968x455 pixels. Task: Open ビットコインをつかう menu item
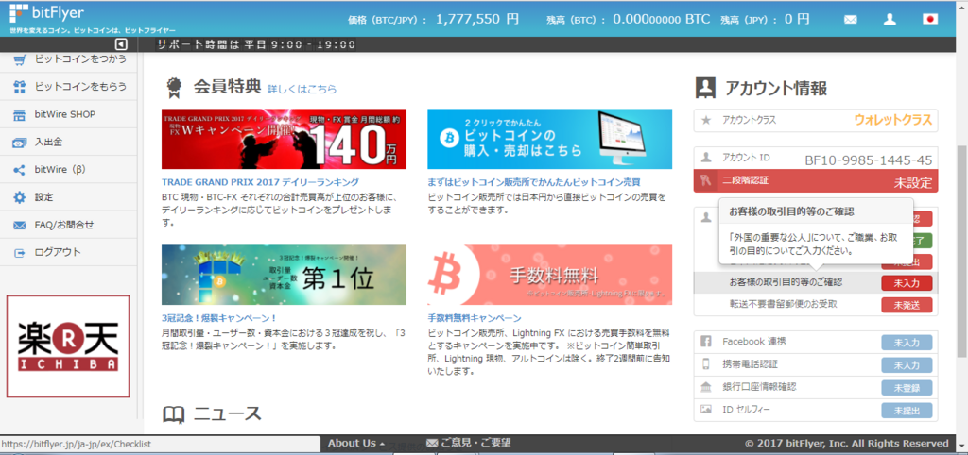(x=81, y=59)
